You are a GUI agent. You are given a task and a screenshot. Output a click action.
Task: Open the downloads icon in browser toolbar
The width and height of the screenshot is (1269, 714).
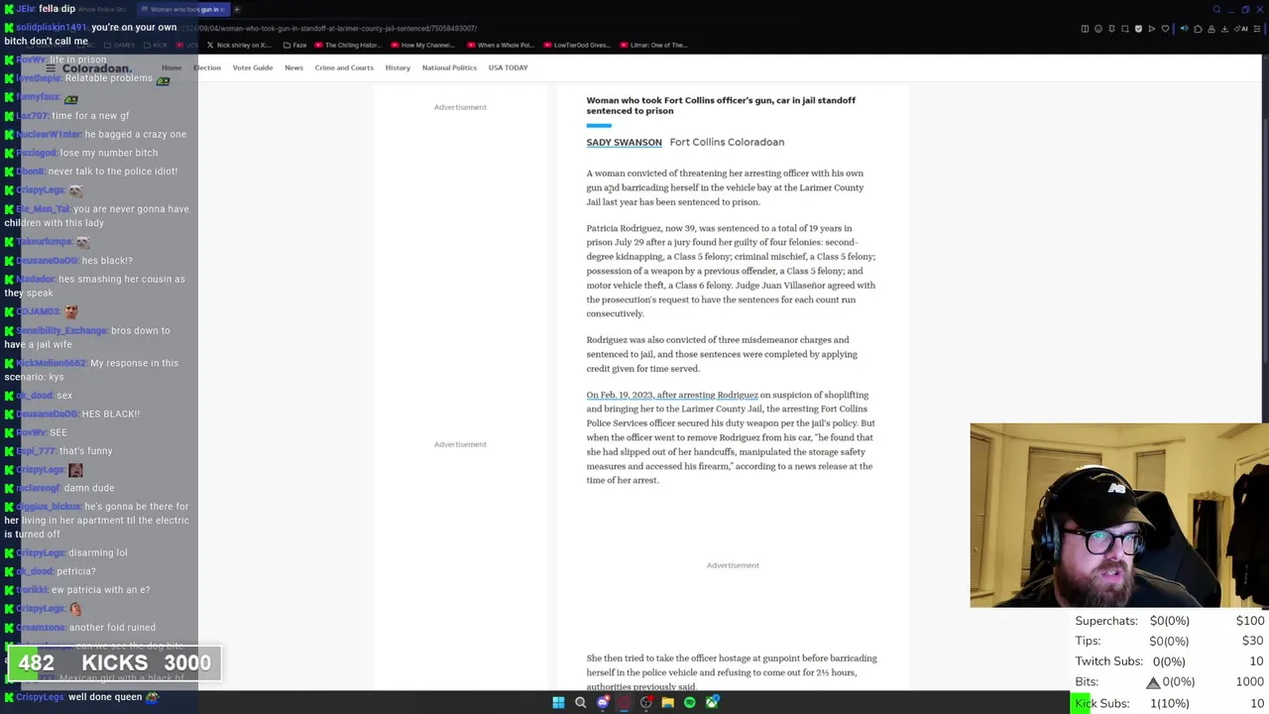click(1224, 29)
